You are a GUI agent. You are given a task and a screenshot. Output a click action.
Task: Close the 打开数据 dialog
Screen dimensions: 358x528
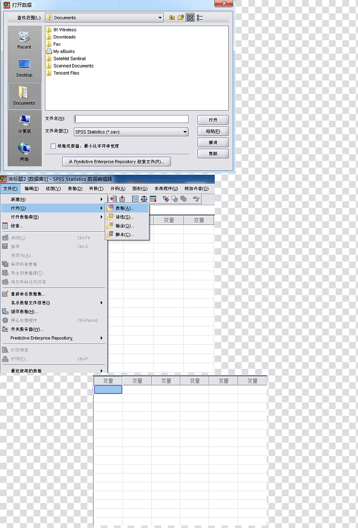click(224, 4)
